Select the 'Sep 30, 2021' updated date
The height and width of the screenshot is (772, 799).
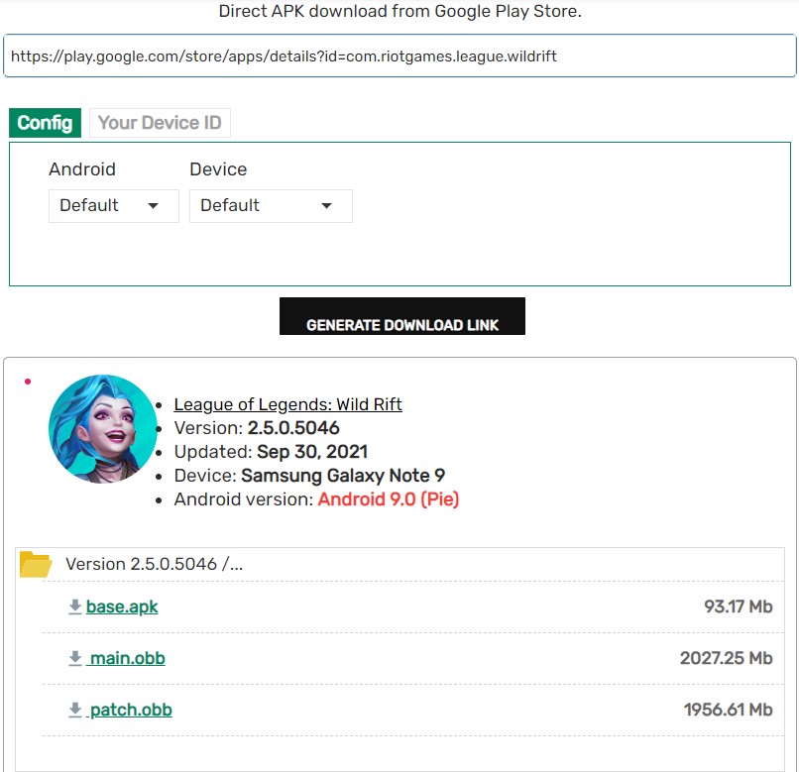312,452
